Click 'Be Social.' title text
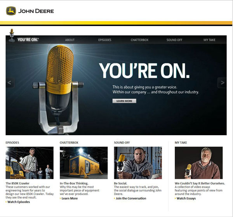The height and width of the screenshot is (217, 233). click(120, 183)
